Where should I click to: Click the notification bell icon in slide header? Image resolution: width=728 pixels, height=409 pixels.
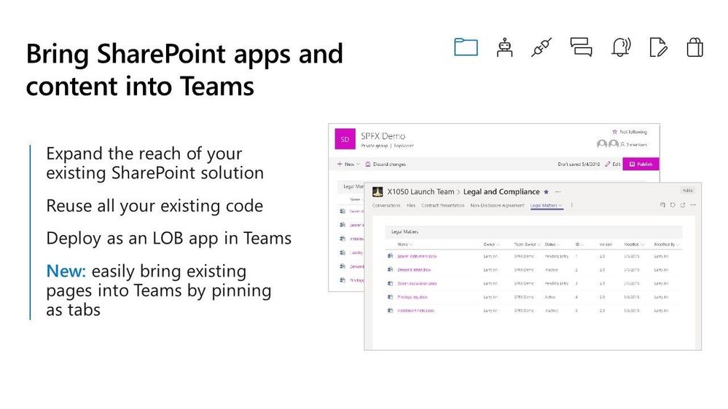[x=621, y=47]
